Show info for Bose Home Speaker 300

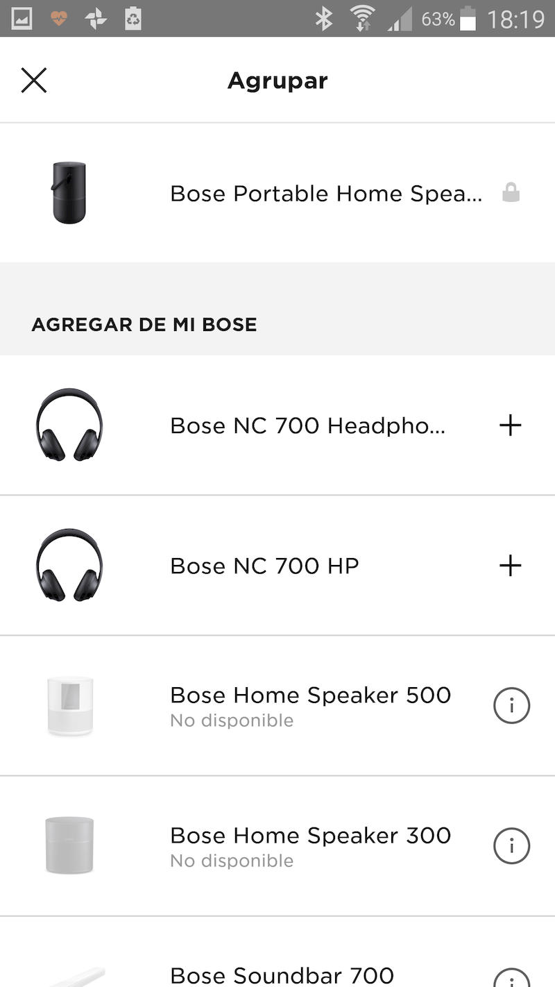click(x=511, y=846)
